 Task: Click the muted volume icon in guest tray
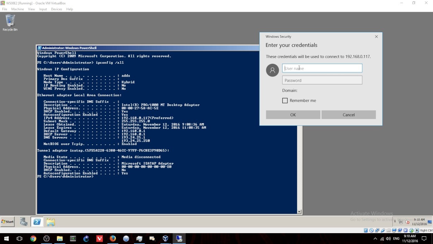(x=407, y=222)
